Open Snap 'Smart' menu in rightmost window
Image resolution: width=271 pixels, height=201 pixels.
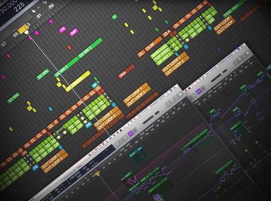[x=196, y=102]
